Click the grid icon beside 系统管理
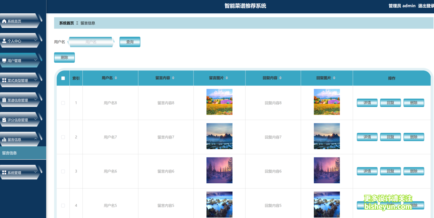The width and height of the screenshot is (434, 218). point(4,172)
